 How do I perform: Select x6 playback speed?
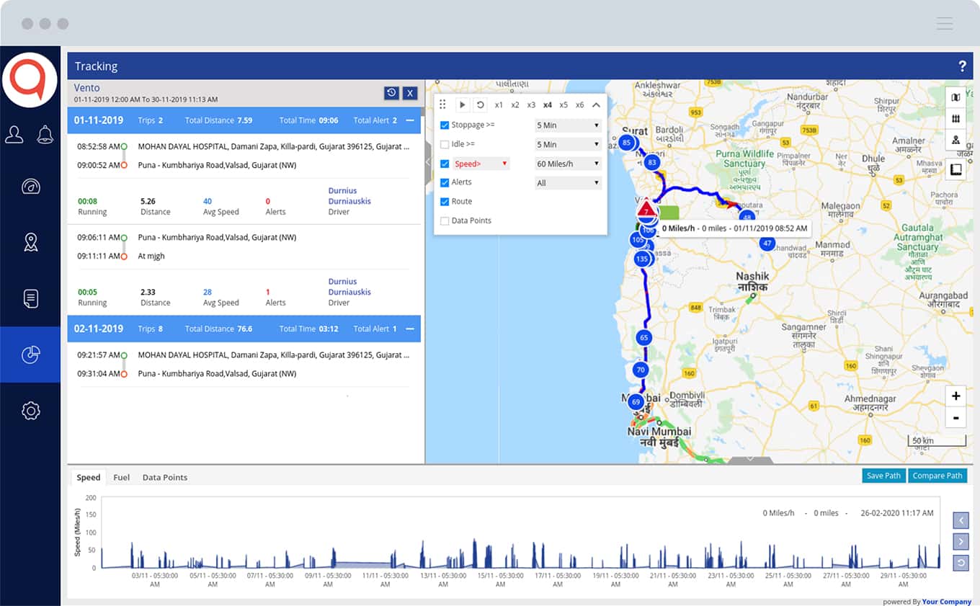[579, 105]
